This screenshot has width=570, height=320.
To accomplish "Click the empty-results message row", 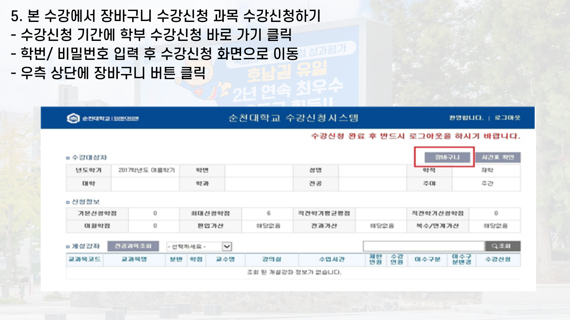I will pyautogui.click(x=294, y=272).
